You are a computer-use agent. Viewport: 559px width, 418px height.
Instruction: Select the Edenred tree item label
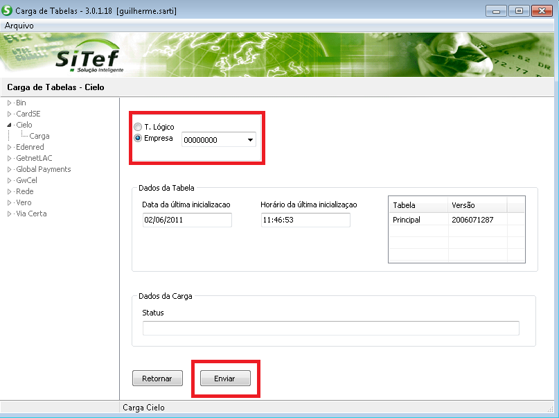coord(30,147)
